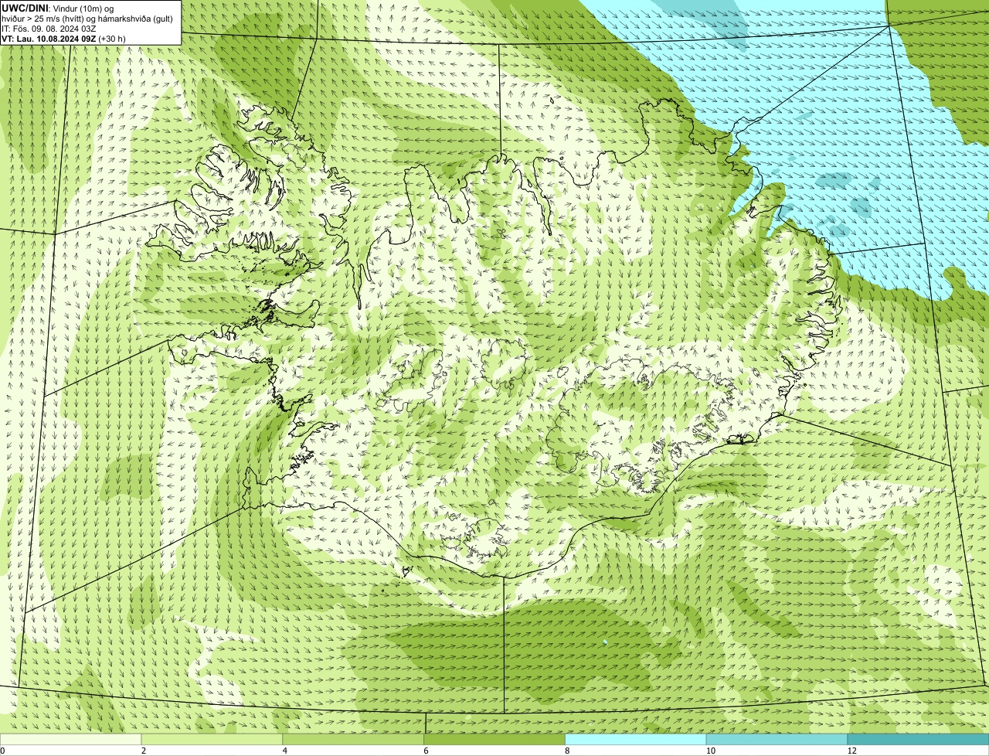Click the legend scale label "8"
The image size is (989, 756).
tap(567, 751)
